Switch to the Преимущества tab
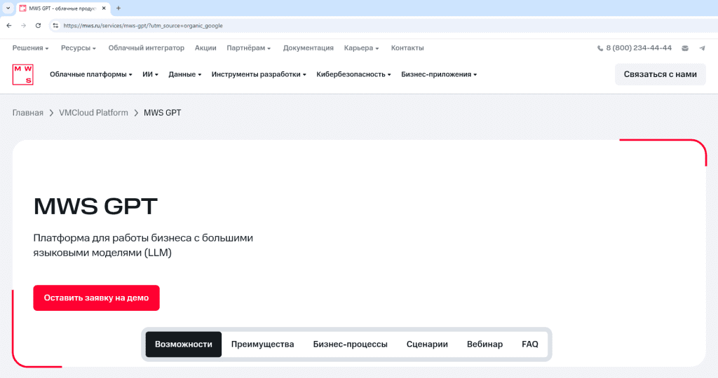This screenshot has height=378, width=718. (262, 344)
